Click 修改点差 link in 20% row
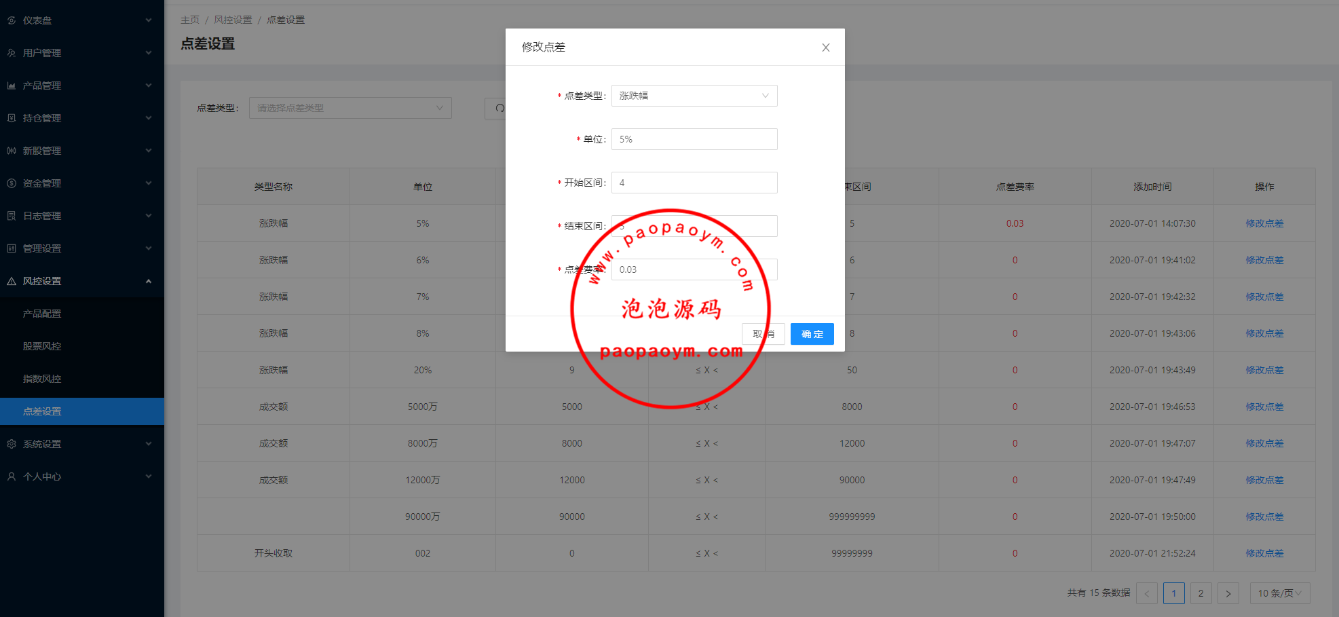This screenshot has height=617, width=1339. (1264, 370)
